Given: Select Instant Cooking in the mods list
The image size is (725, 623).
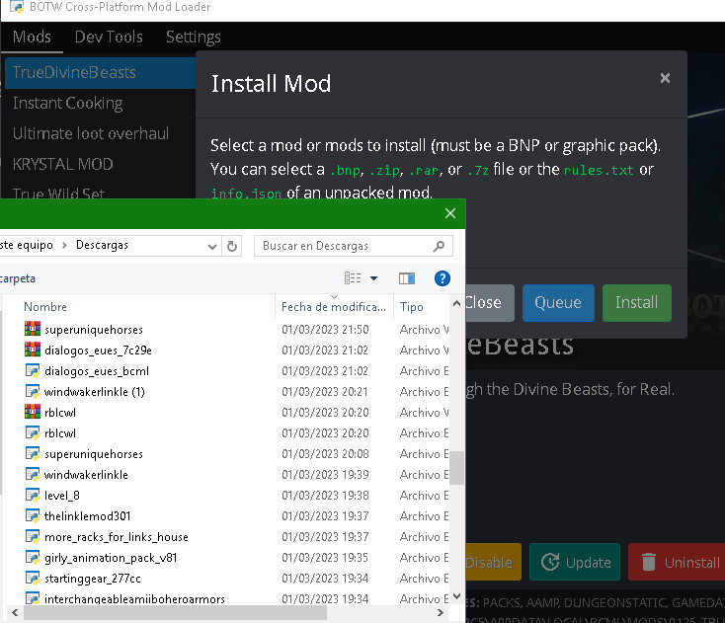Looking at the screenshot, I should click(x=67, y=103).
